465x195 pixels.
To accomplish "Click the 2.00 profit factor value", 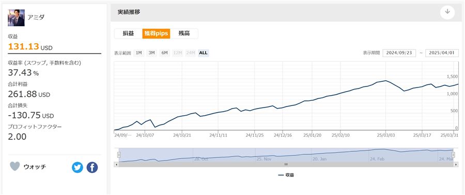I will (x=17, y=137).
